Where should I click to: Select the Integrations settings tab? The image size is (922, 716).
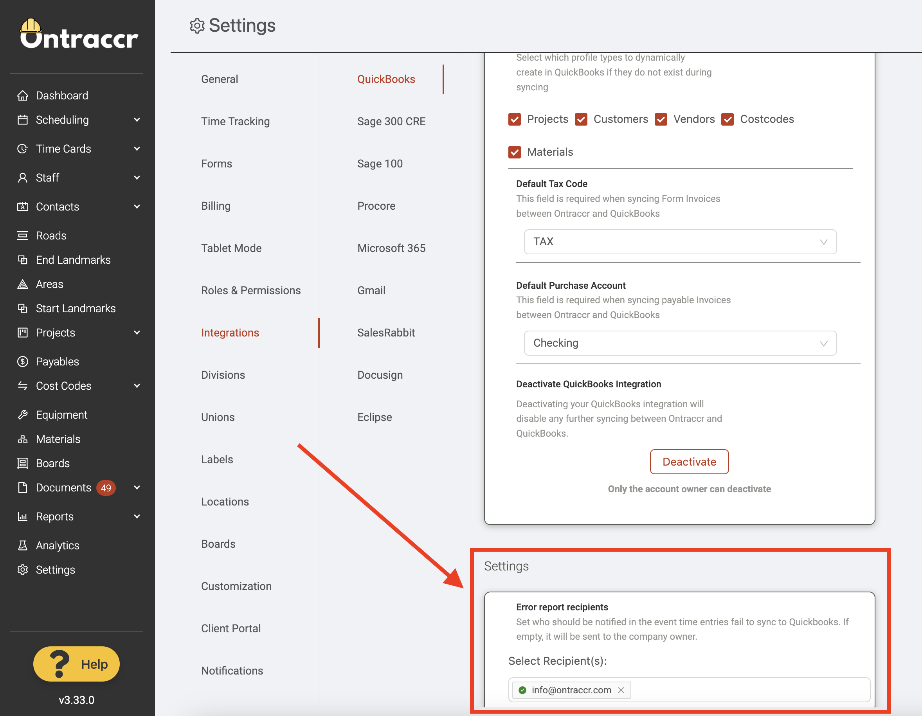[x=230, y=333]
